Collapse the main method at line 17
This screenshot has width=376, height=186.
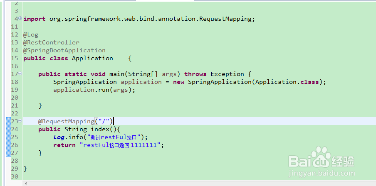[20, 74]
